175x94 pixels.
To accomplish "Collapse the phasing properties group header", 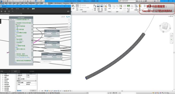I will coord(27,81).
